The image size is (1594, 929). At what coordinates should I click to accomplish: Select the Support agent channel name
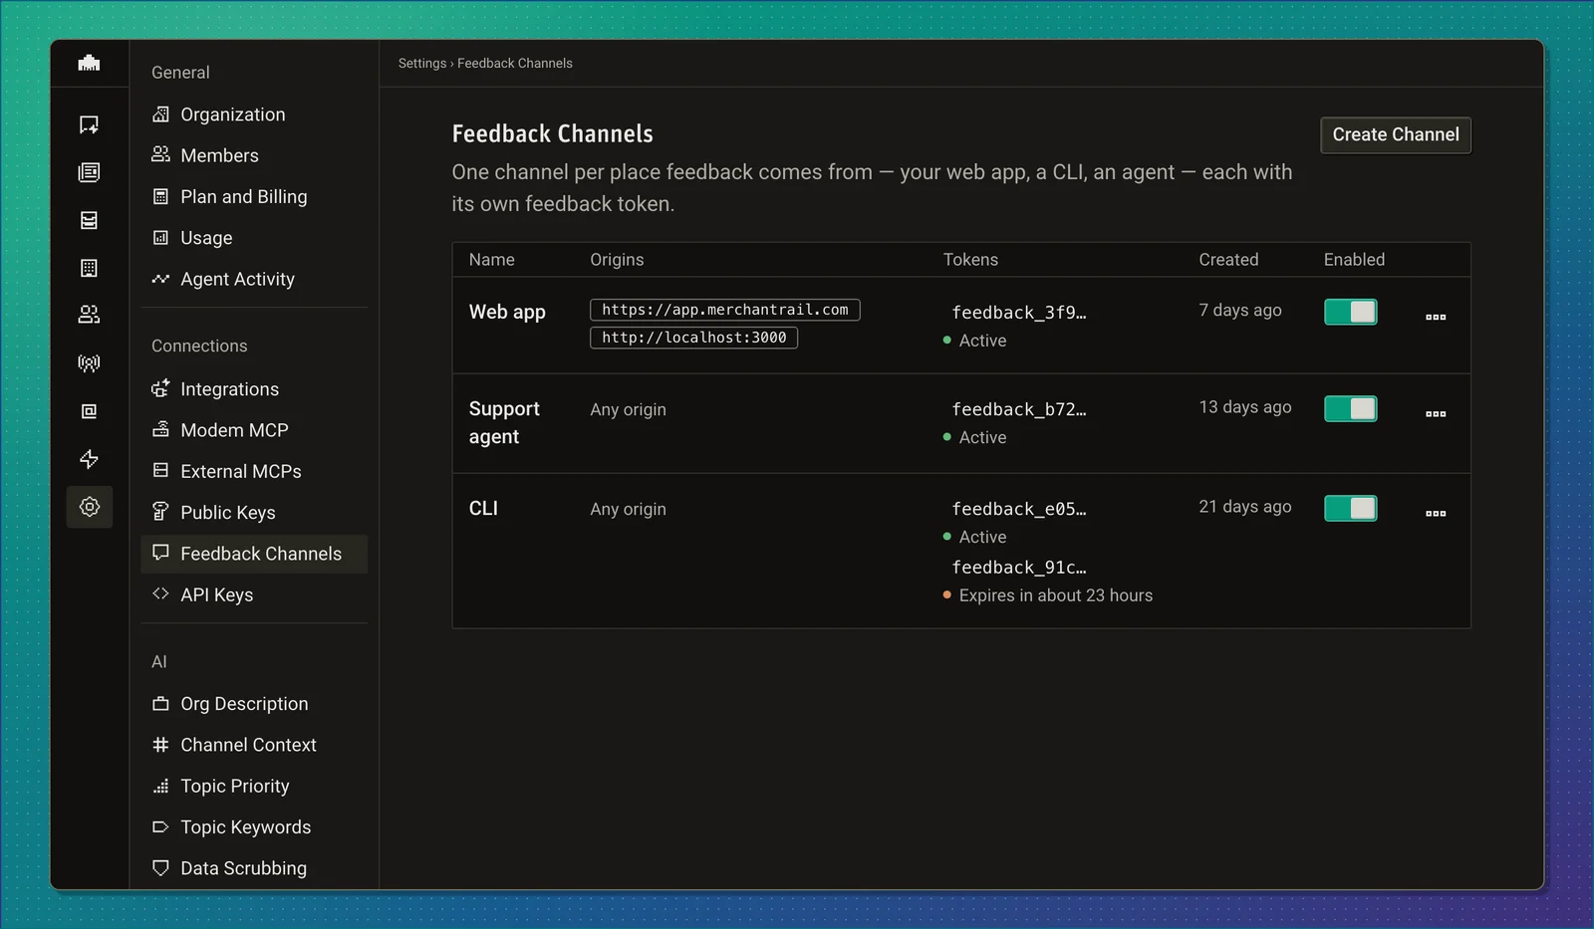[504, 423]
